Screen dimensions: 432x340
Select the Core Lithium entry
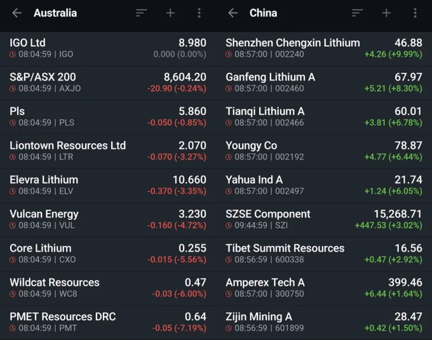[108, 254]
